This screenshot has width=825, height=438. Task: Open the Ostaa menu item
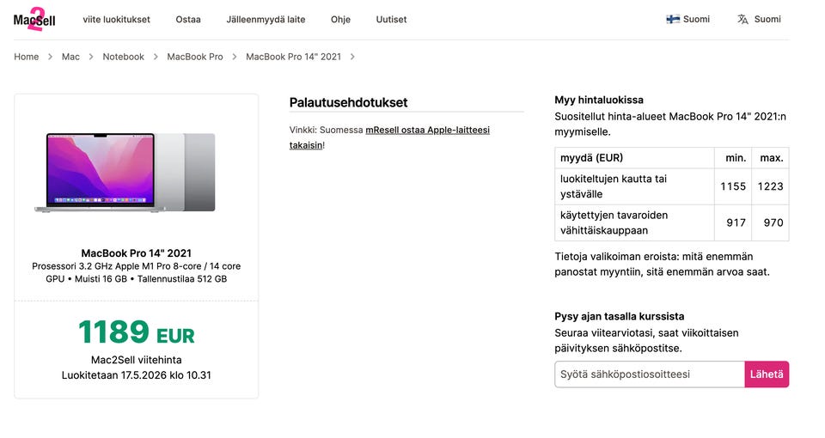tap(188, 20)
